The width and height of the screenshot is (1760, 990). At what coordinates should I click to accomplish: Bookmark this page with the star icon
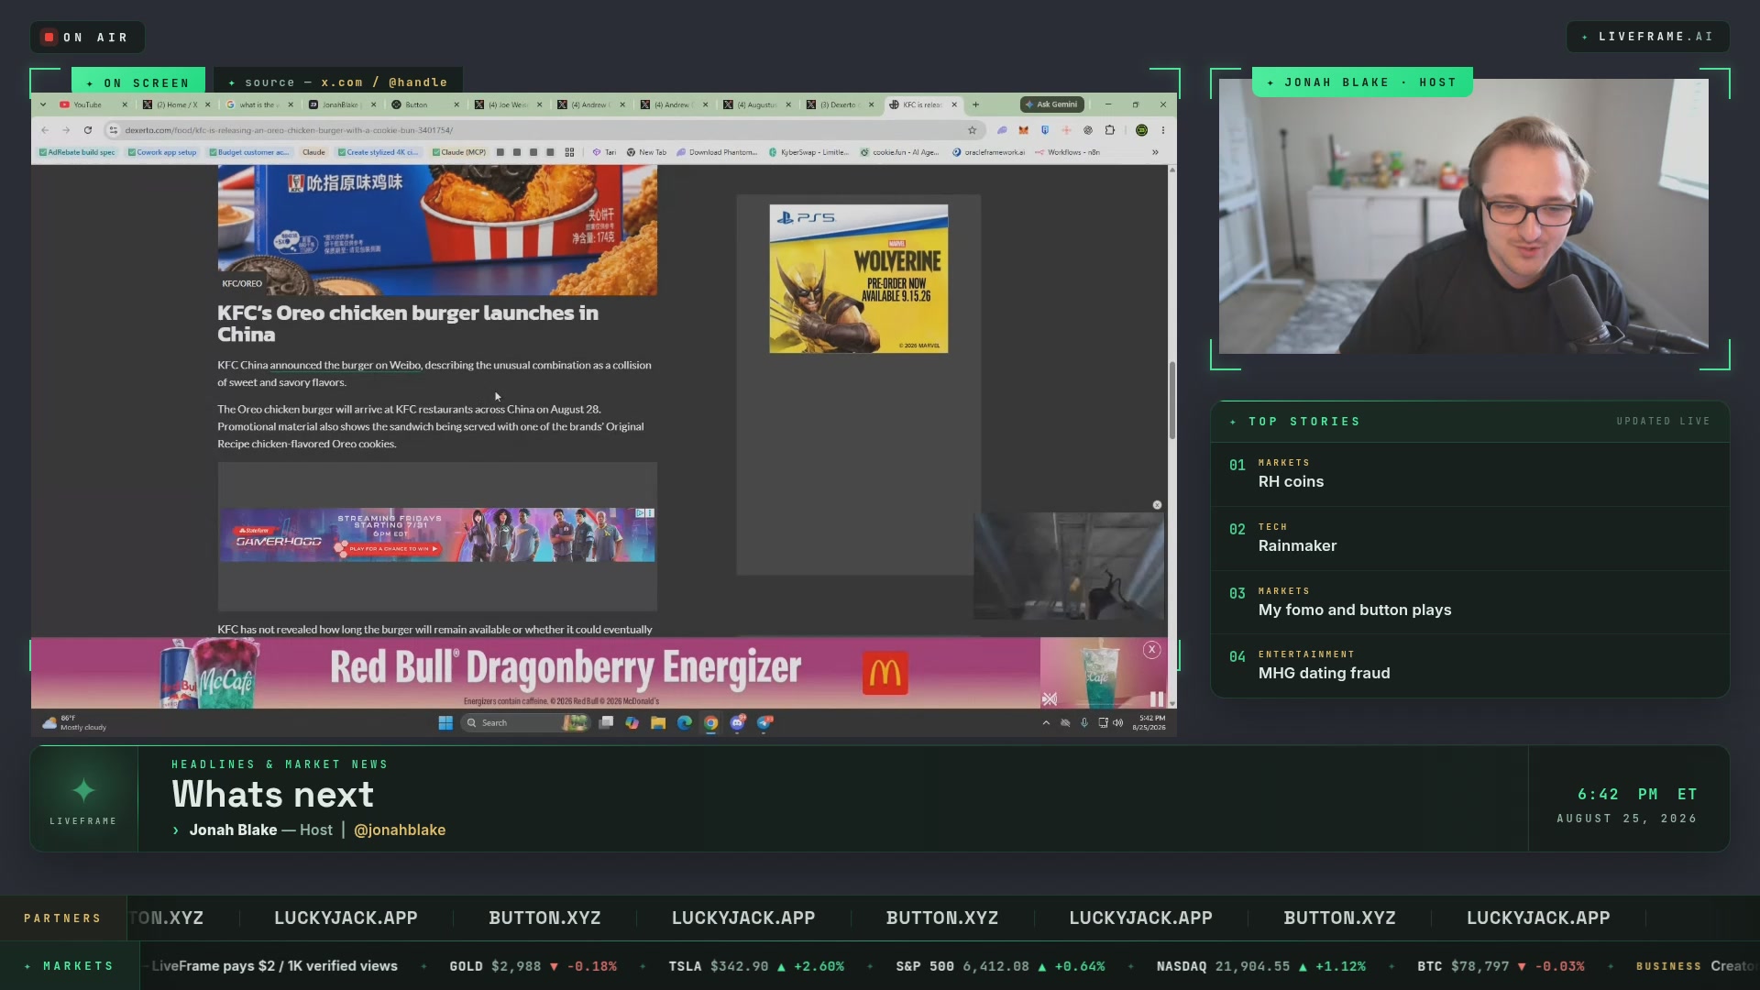coord(973,130)
